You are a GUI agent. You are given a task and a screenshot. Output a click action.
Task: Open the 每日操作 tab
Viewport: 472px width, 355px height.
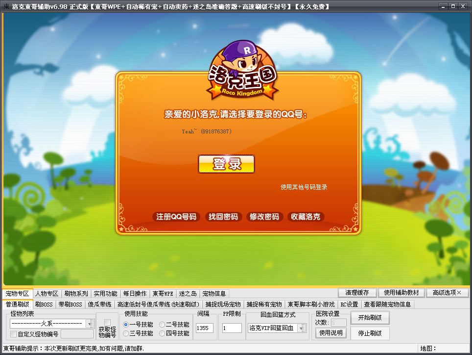(x=135, y=294)
